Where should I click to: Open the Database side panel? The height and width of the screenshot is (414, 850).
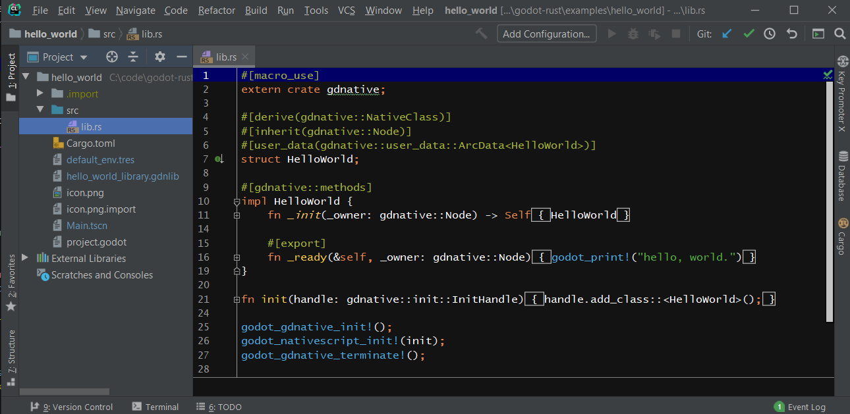pyautogui.click(x=842, y=176)
